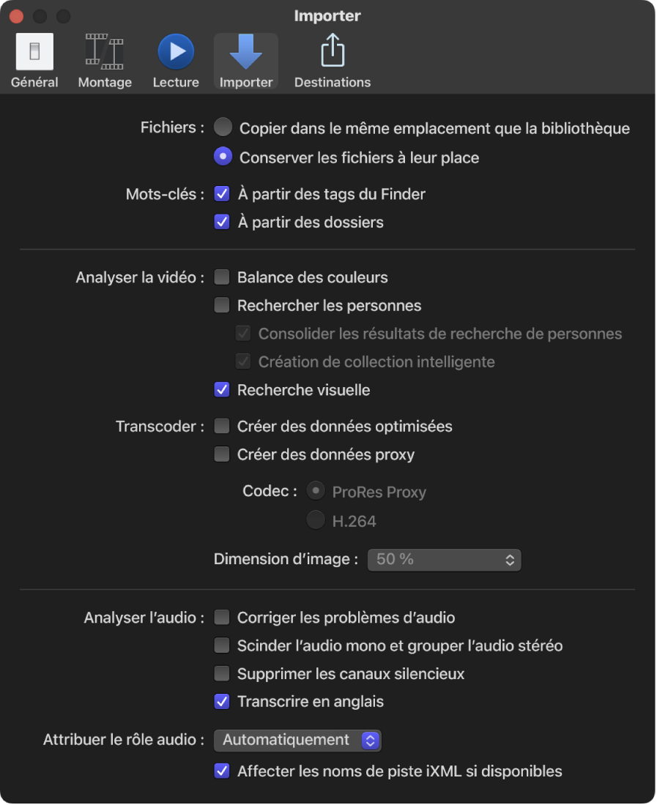Disable 'À partir des tags du Finder'
Image resolution: width=657 pixels, height=805 pixels.
[x=221, y=193]
